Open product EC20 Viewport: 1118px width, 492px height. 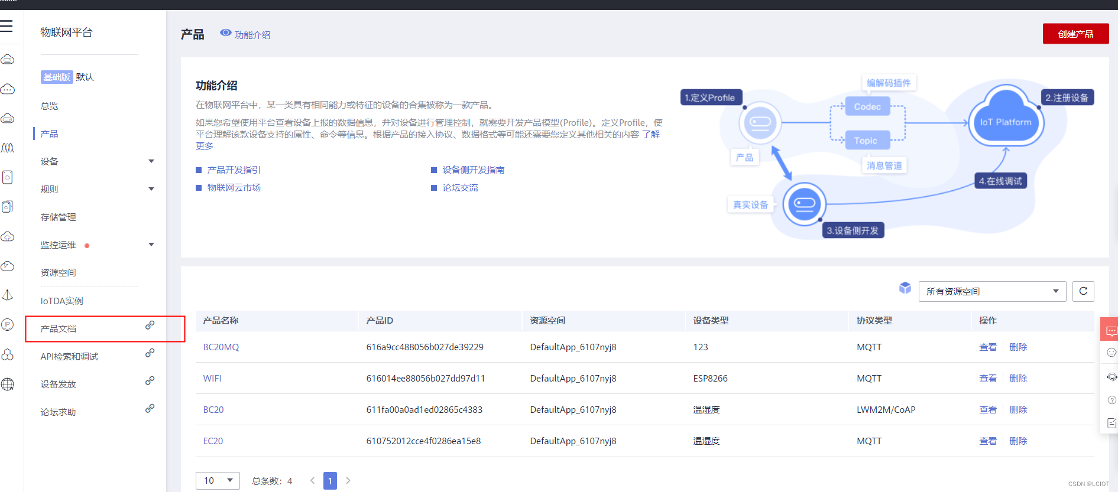coord(213,441)
